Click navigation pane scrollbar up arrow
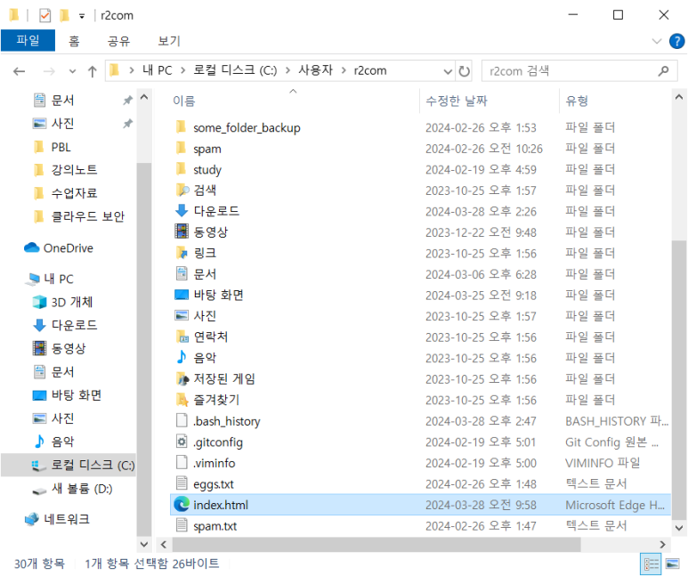This screenshot has width=688, height=576. coord(144,97)
